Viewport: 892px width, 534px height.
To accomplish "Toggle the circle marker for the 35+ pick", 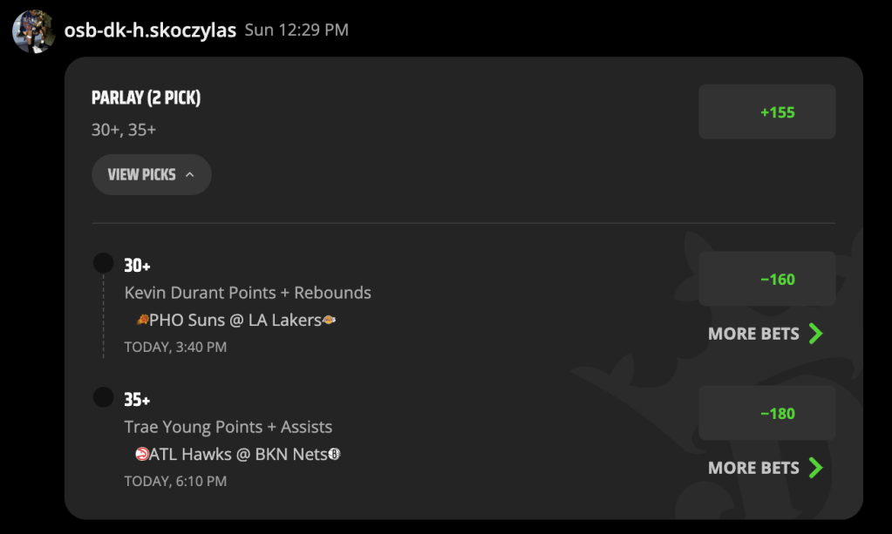I will [104, 397].
